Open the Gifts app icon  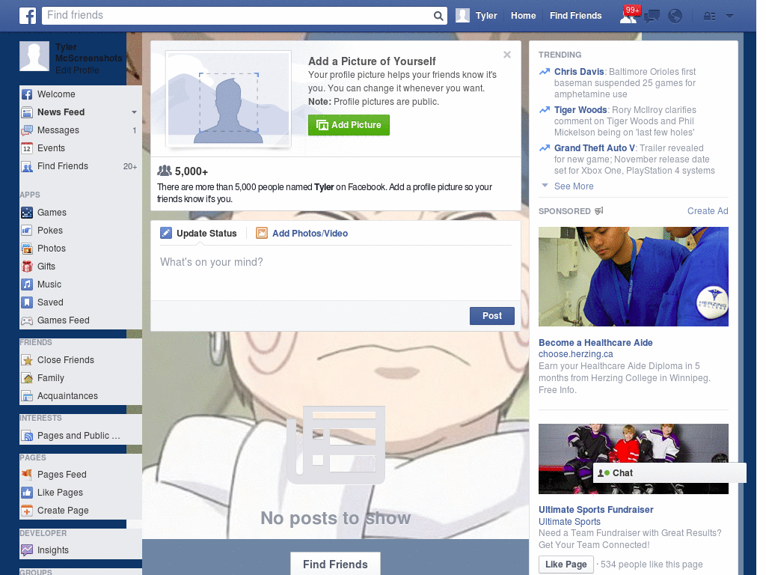click(x=27, y=267)
